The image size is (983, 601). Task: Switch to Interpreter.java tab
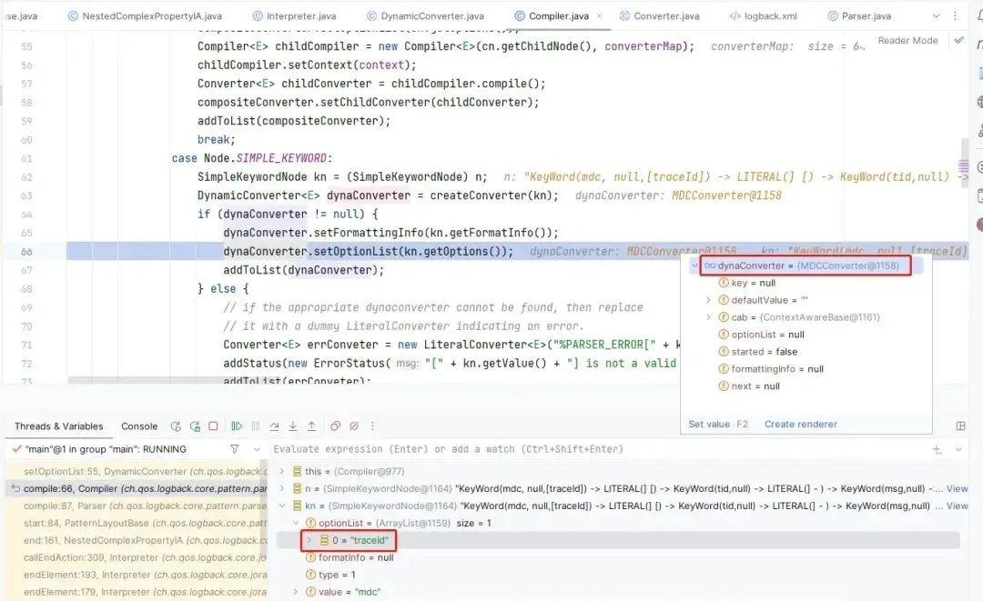click(294, 15)
